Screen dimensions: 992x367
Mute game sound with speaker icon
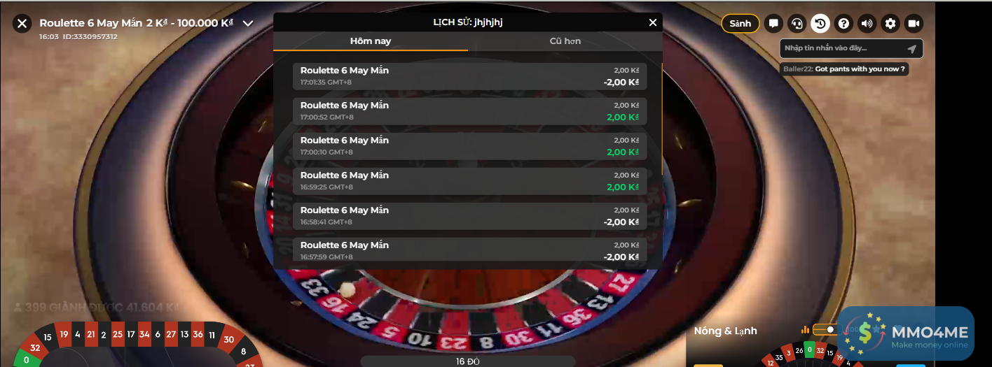point(867,23)
